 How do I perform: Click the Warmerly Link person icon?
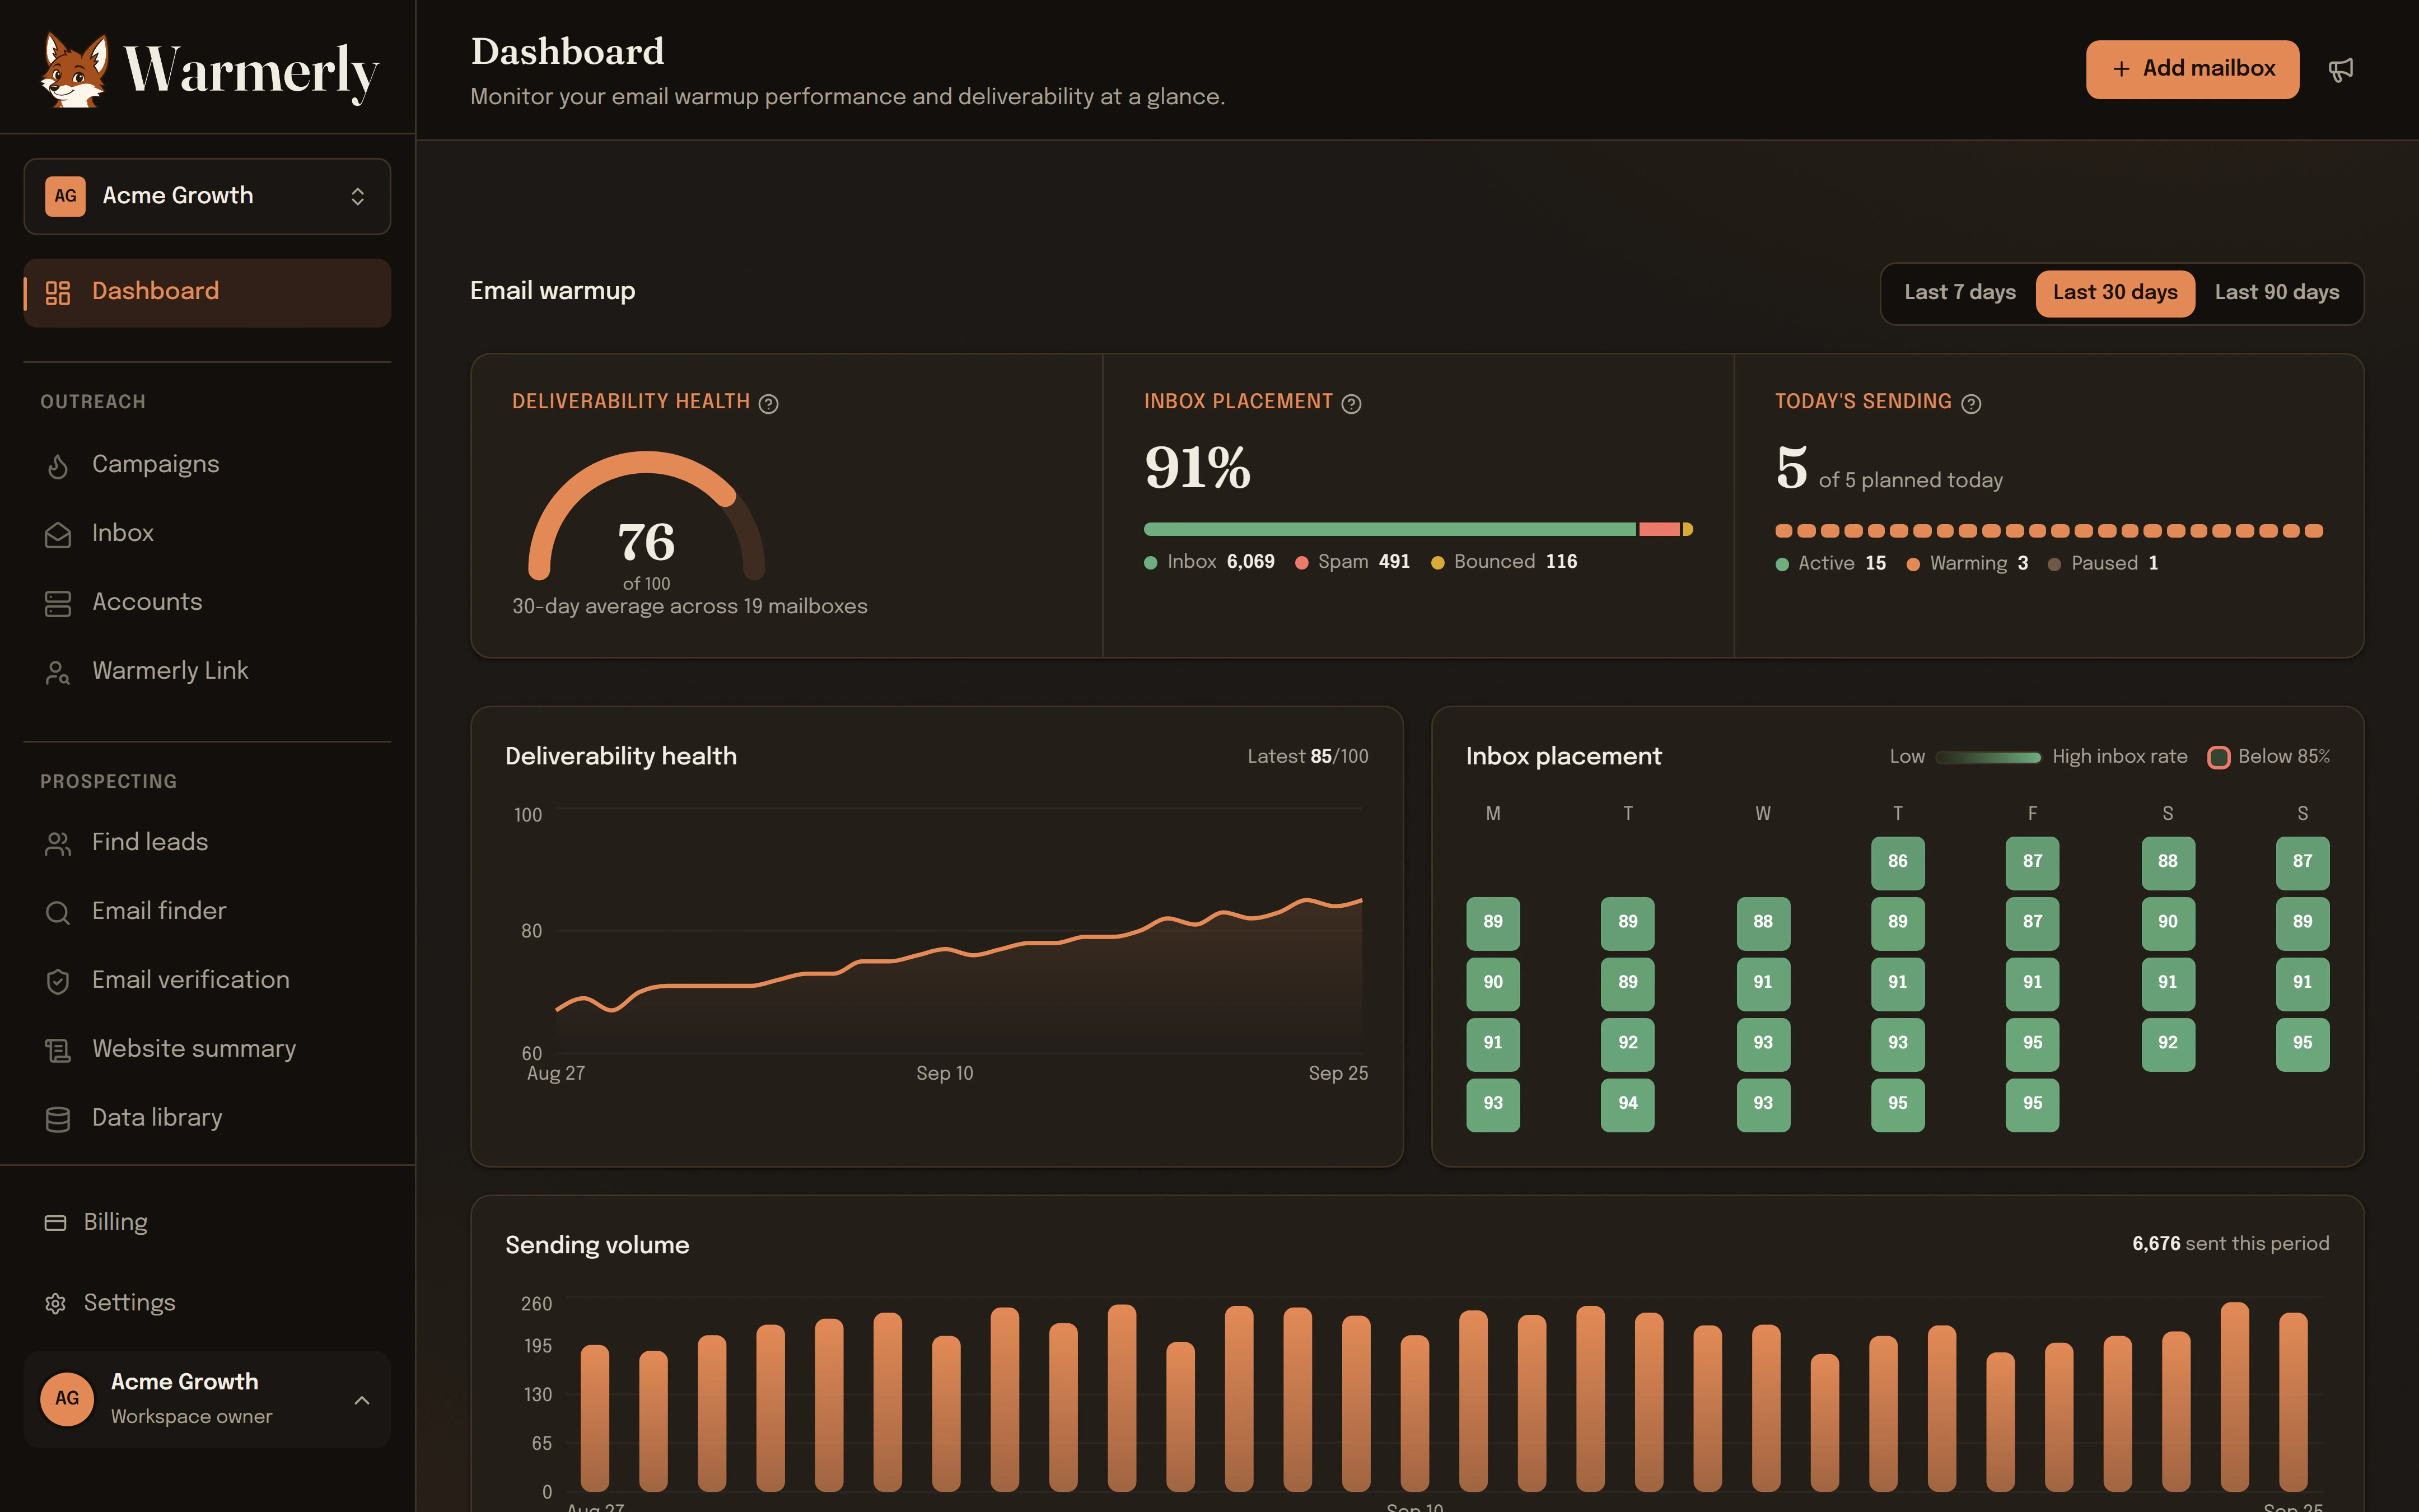click(x=58, y=672)
